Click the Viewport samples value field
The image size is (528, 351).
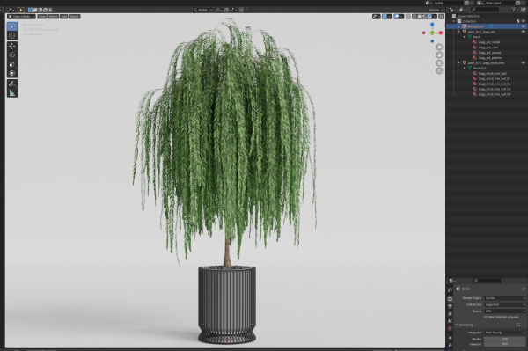click(x=504, y=344)
